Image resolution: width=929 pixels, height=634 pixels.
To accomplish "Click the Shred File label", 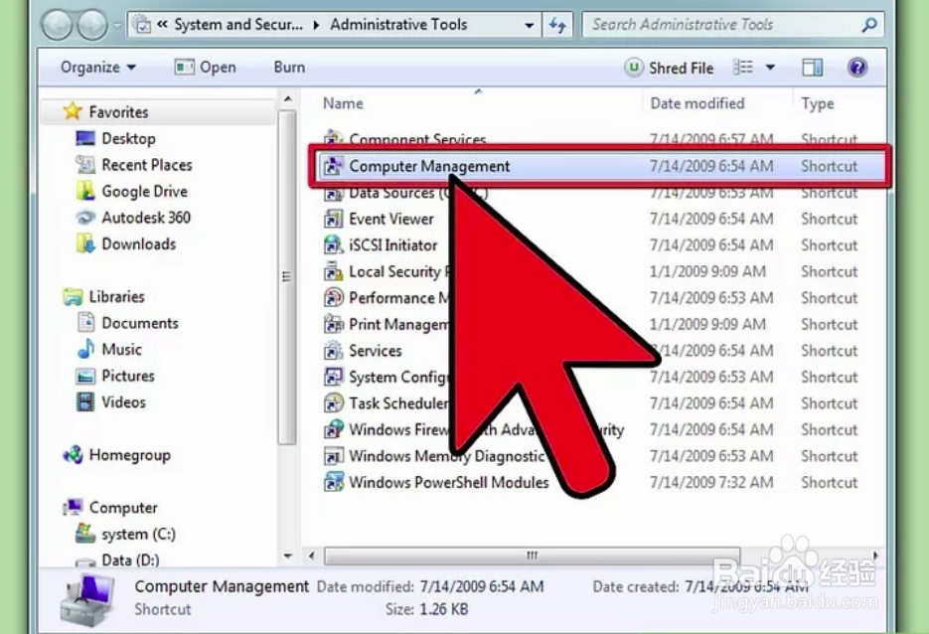I will click(681, 69).
